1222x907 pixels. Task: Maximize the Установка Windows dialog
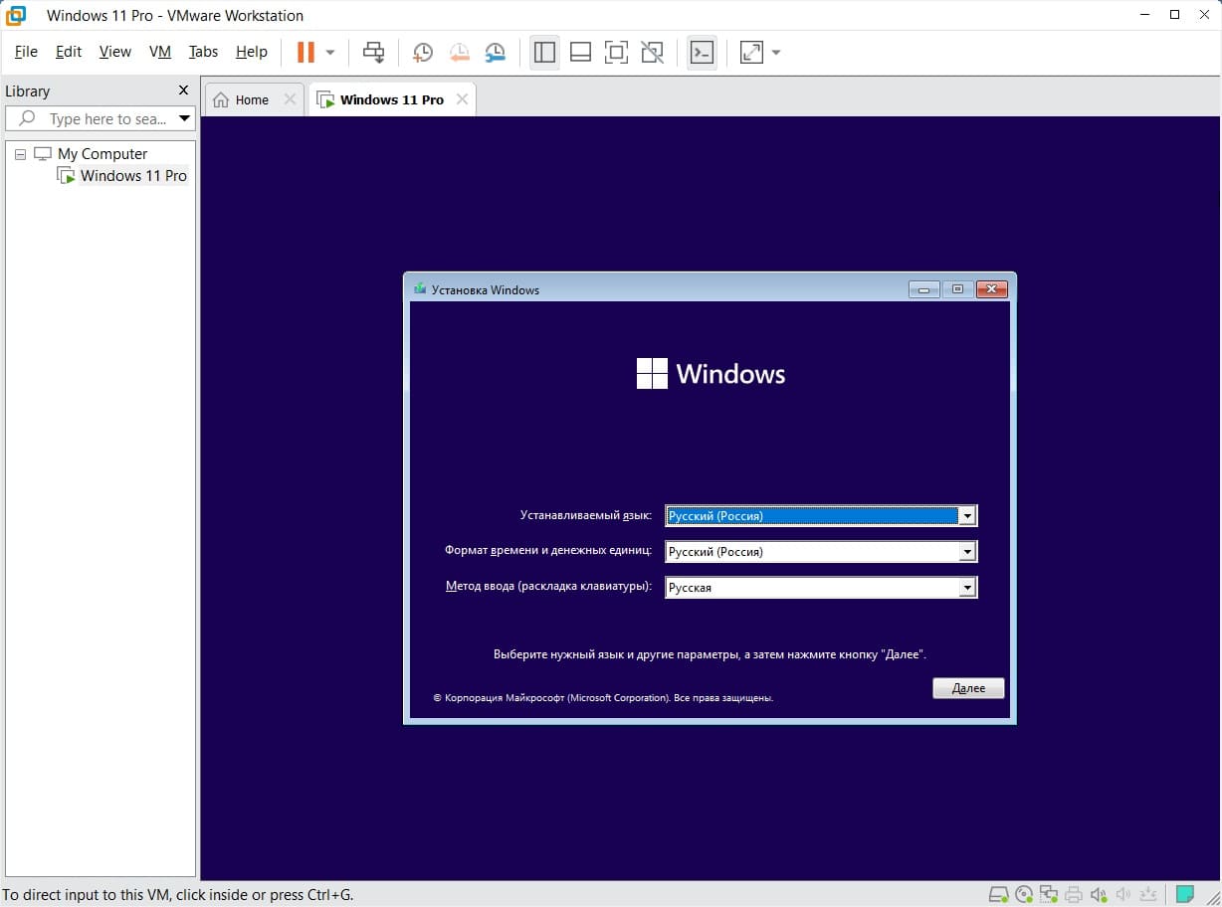click(x=957, y=289)
